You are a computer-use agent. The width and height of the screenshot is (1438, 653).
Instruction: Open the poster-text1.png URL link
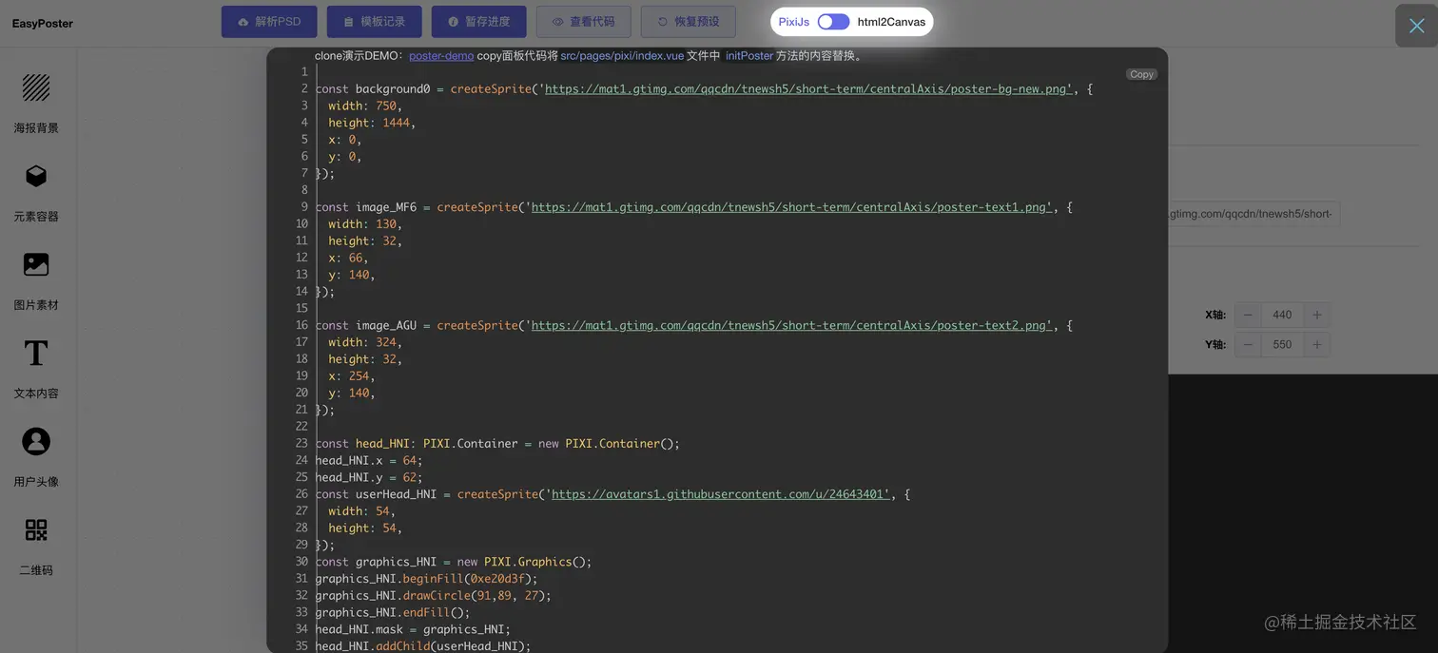point(791,207)
